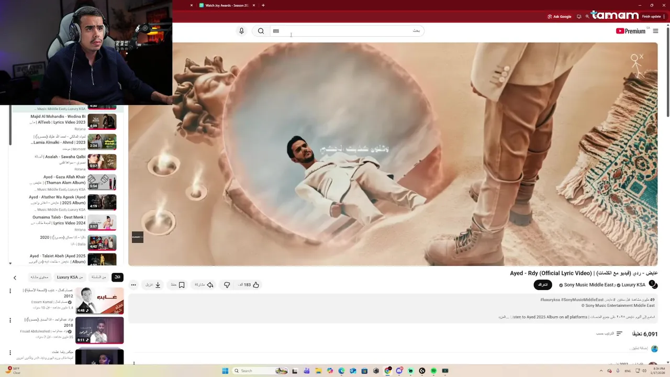
Task: Go to YouTube Premium home logo
Action: [631, 31]
